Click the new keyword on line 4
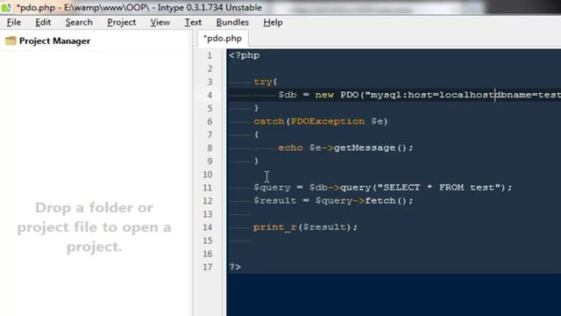The image size is (561, 316). 324,95
